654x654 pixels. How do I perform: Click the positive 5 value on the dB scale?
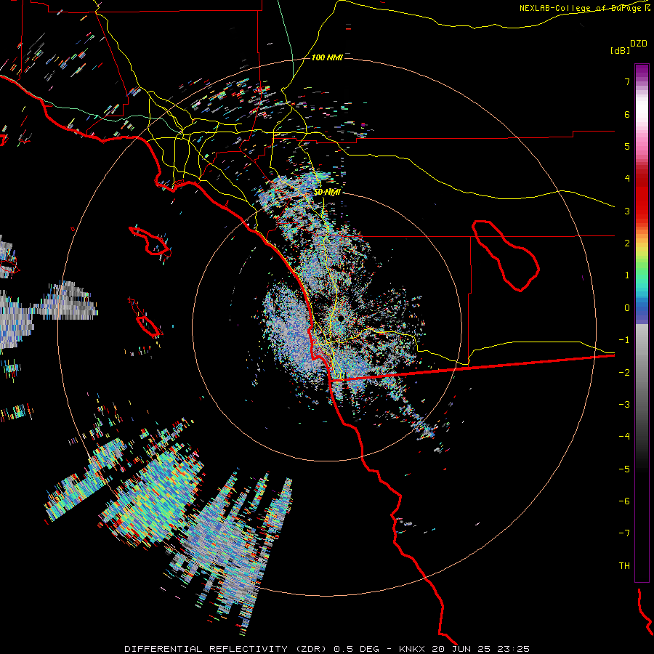pyautogui.click(x=627, y=146)
